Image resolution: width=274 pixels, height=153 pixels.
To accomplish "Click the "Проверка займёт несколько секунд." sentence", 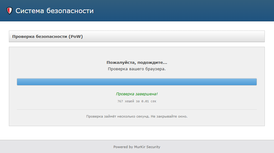I will point(118,116).
